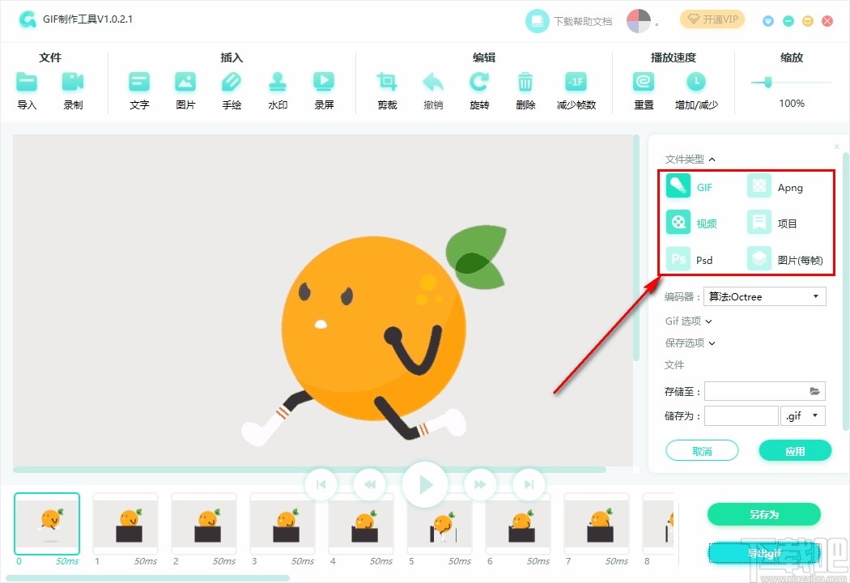Select the 录屏 screen record tool
This screenshot has width=850, height=583.
point(324,81)
